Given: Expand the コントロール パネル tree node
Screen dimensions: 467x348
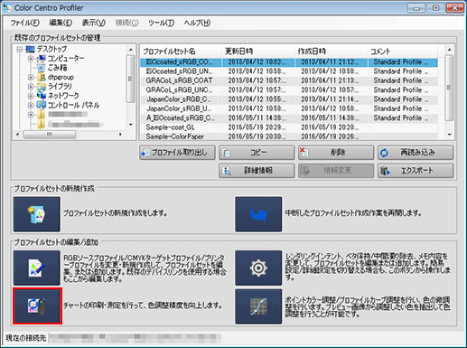Looking at the screenshot, I should pos(31,105).
